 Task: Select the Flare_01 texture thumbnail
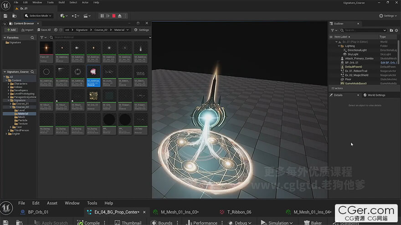click(x=46, y=49)
